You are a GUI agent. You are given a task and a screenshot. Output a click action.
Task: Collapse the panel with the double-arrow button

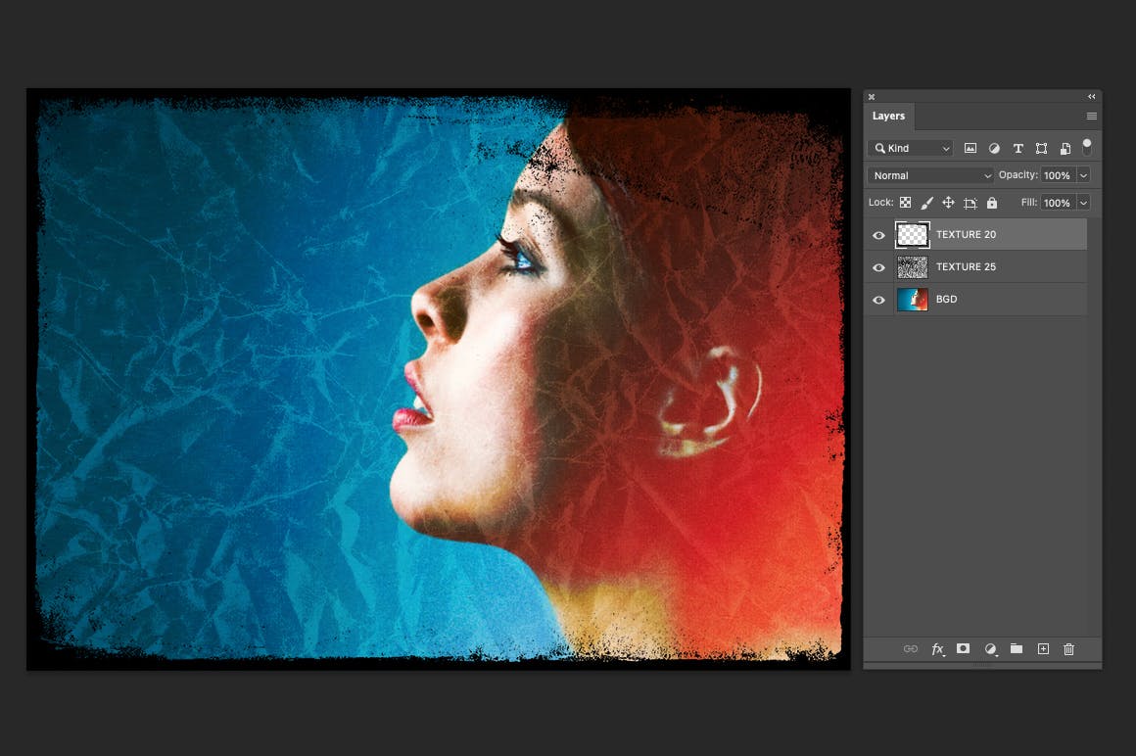point(1091,96)
